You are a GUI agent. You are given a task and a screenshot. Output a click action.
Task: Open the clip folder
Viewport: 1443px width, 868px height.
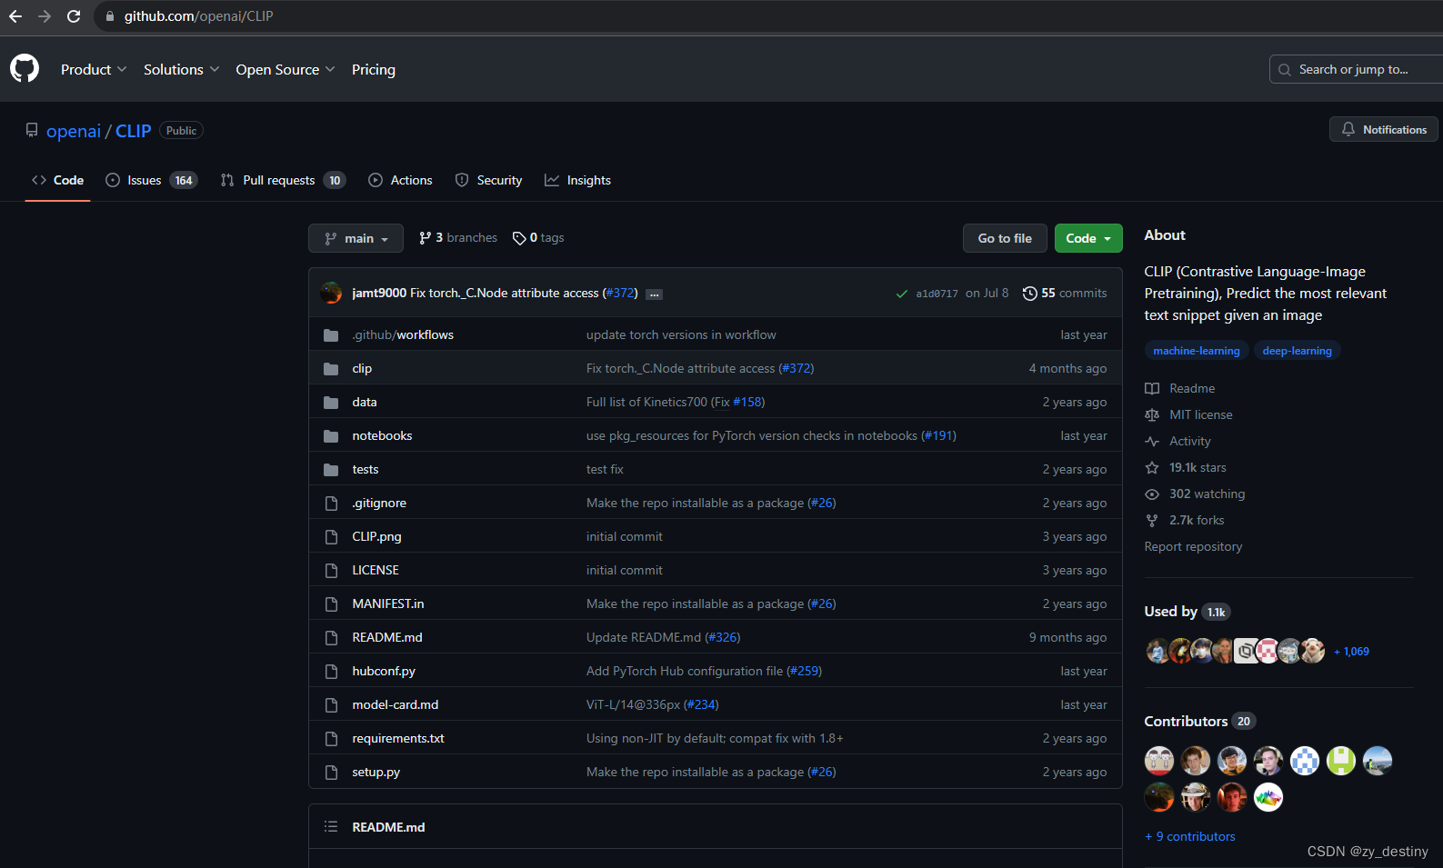coord(362,368)
